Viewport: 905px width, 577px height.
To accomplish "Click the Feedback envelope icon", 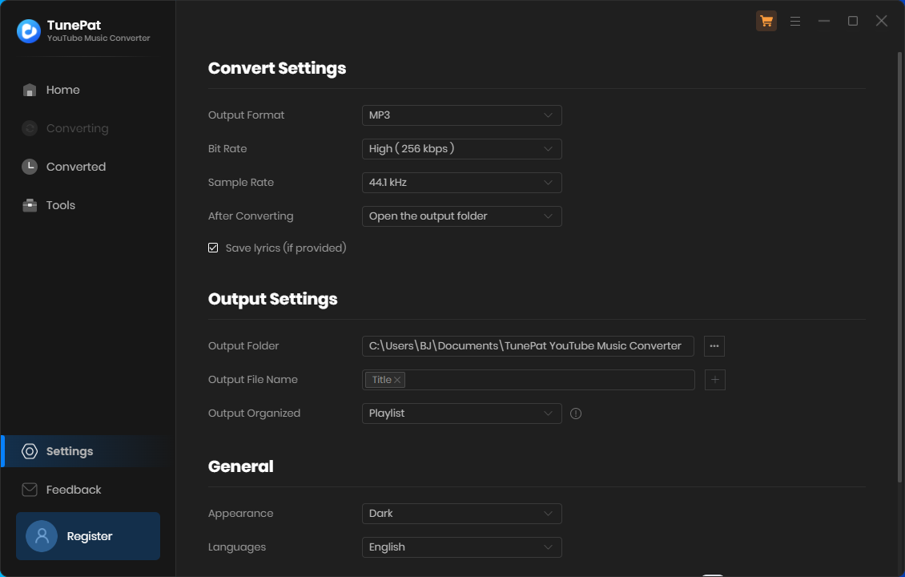I will coord(30,490).
